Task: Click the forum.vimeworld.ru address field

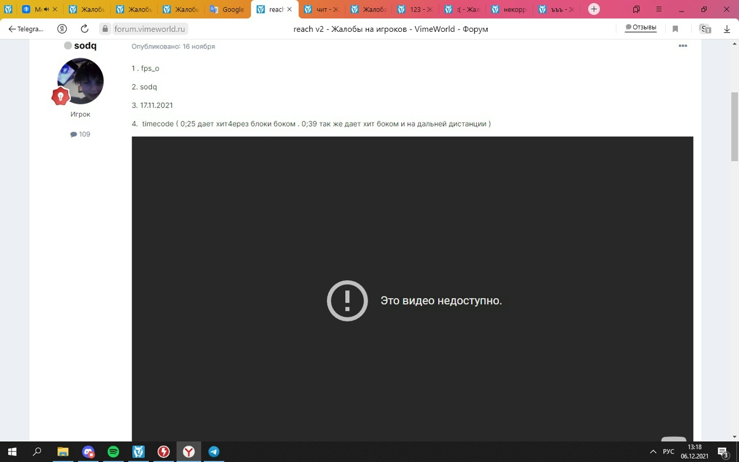Action: [x=150, y=29]
